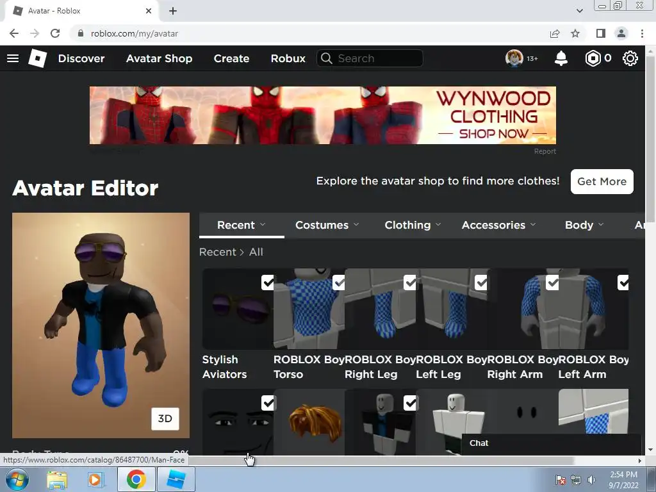Uncheck the ROBLOX Boy Left Leg checkbox

[481, 283]
